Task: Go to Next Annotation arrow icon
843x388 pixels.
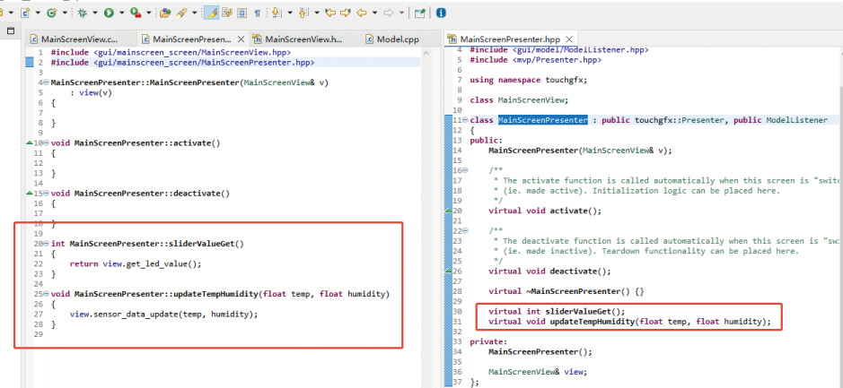Action: [277, 13]
